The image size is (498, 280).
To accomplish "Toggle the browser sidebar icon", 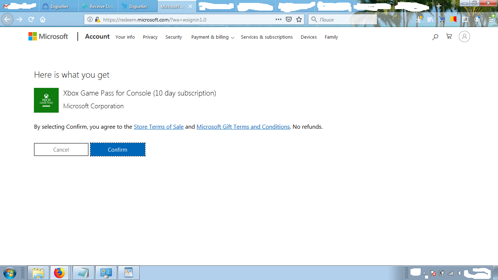I will pos(465,20).
